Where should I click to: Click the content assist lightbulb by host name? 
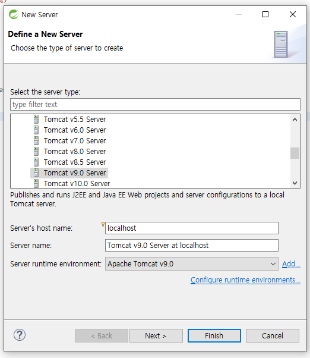coord(103,224)
